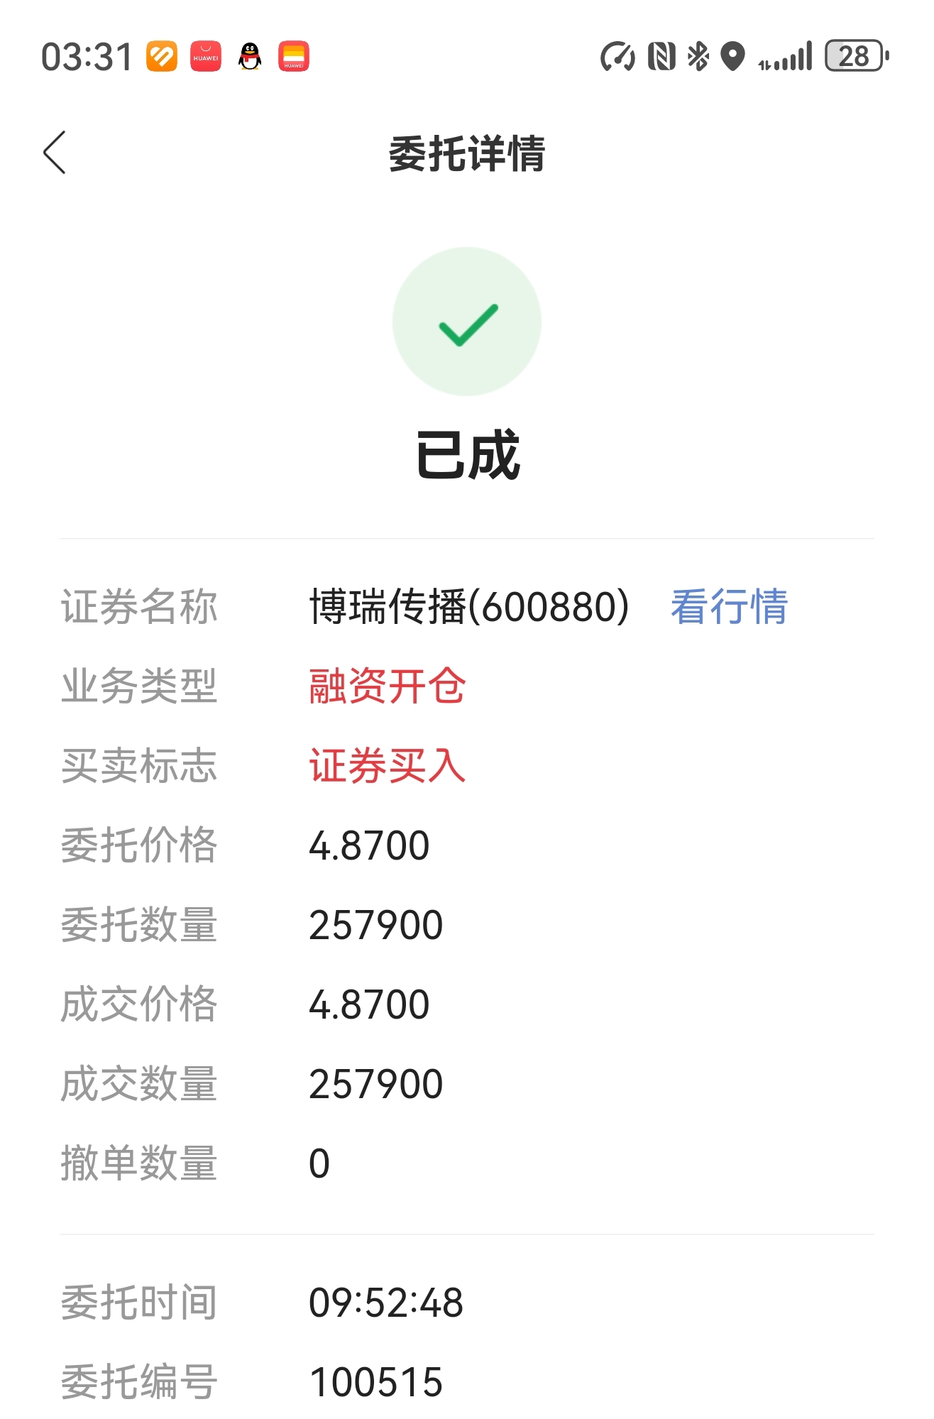Select the 博瑞传播(600880) security name

469,607
